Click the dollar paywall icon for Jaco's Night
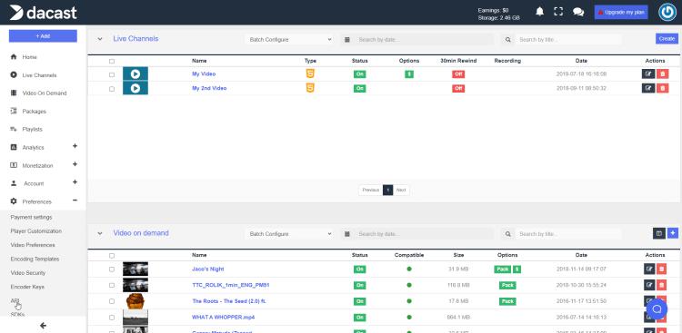Screen dimensions: 682x333 click(517, 269)
